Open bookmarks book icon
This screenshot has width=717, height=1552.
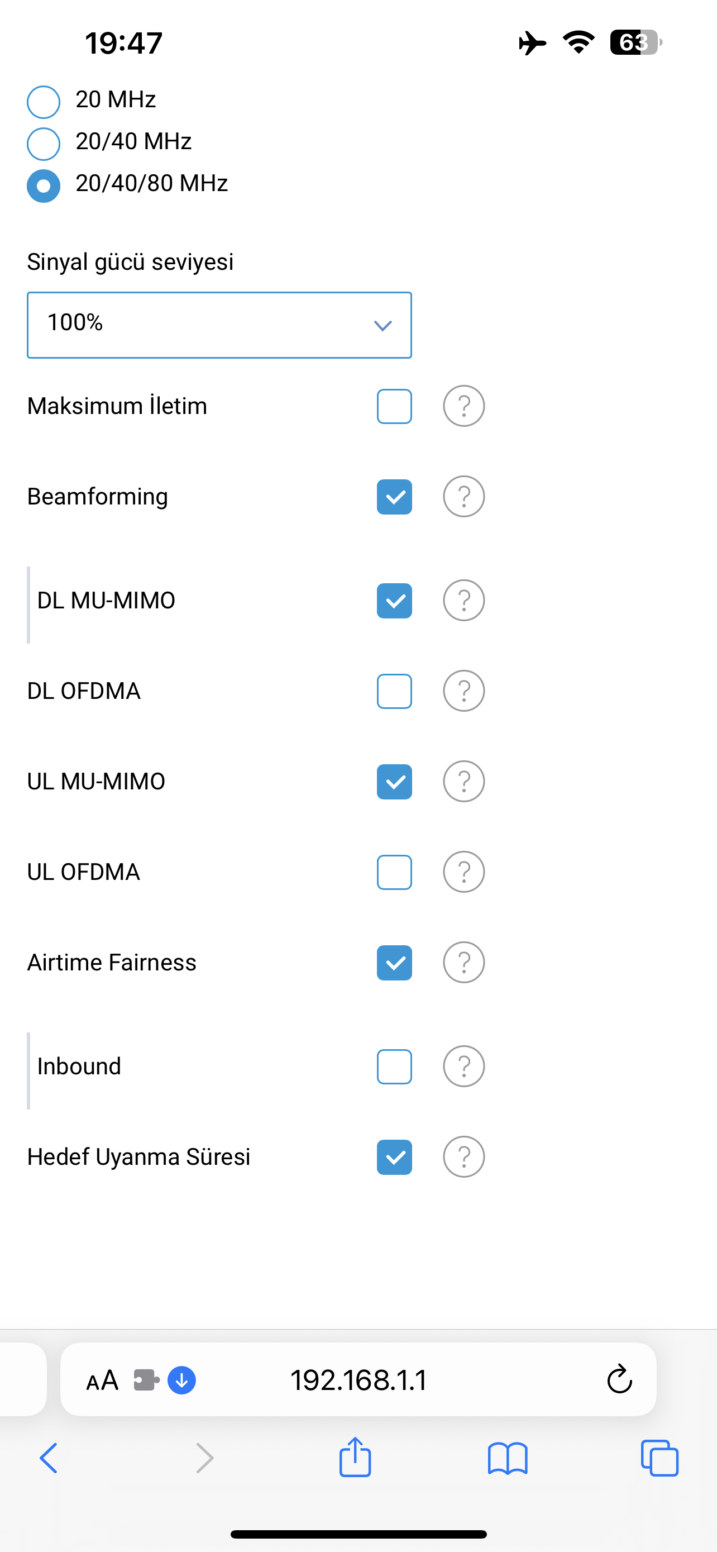click(508, 1459)
